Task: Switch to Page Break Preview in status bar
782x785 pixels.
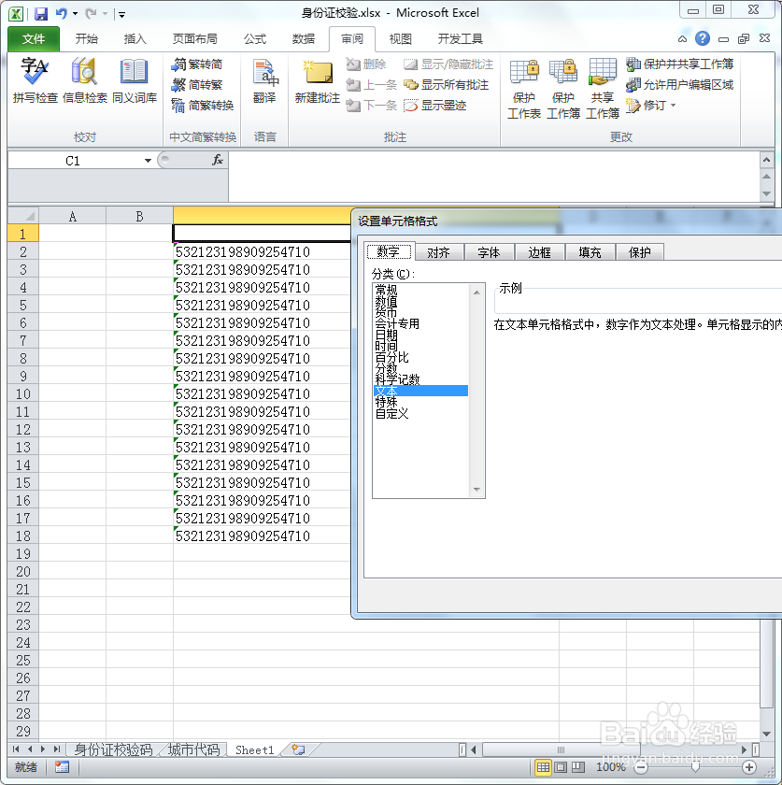Action: (x=578, y=767)
